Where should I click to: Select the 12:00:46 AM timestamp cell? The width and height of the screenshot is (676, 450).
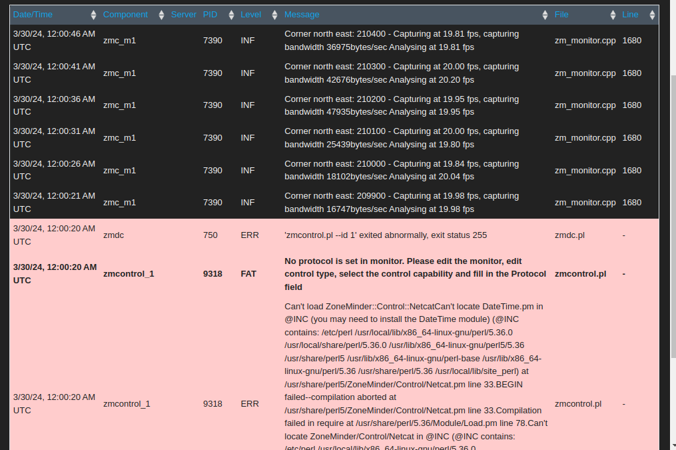pyautogui.click(x=55, y=41)
